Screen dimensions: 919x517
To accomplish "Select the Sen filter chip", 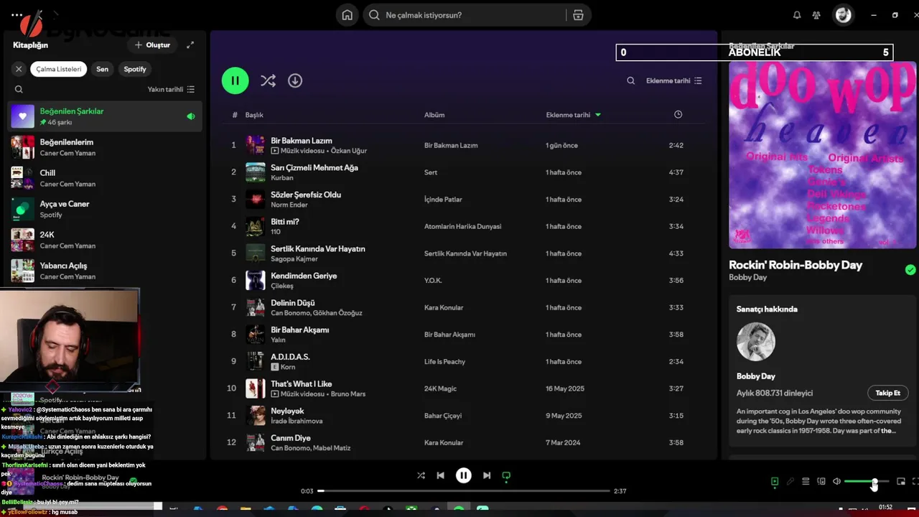I will tap(103, 69).
